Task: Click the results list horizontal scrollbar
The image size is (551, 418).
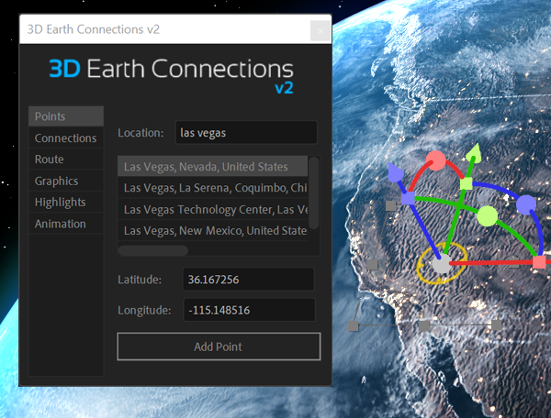Action: [152, 250]
